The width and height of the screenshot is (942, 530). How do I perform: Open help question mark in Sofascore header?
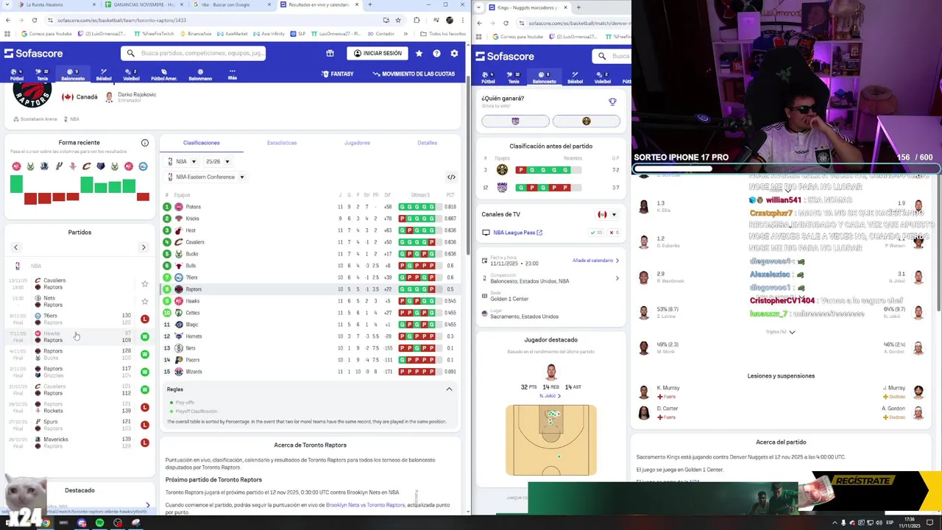[436, 53]
